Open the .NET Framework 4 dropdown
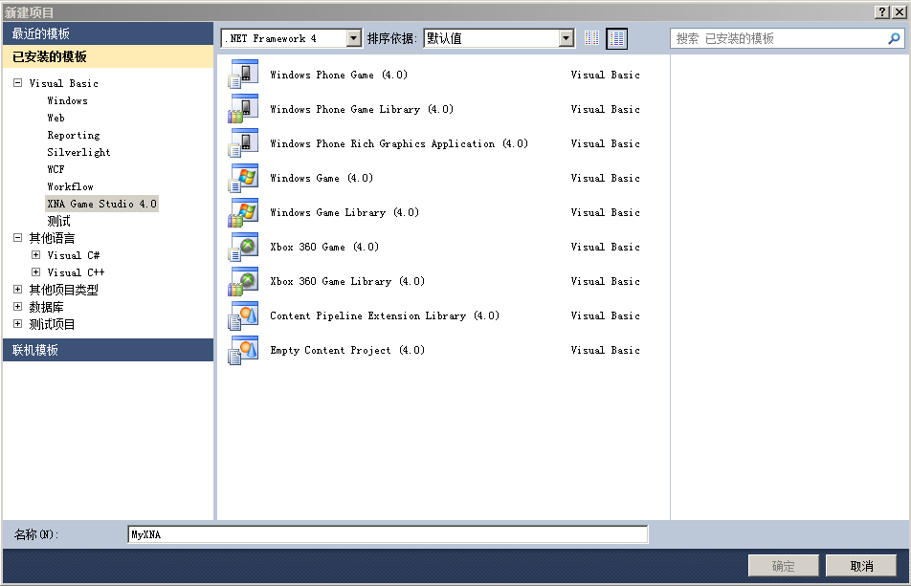This screenshot has width=911, height=586. 354,38
